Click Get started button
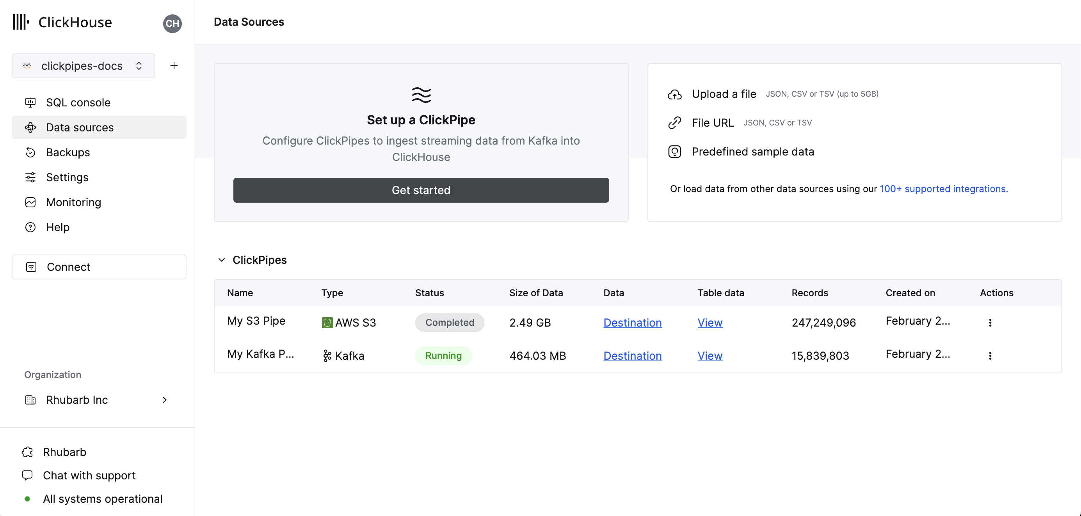 pos(421,190)
